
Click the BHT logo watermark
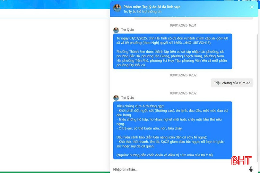(x=241, y=160)
